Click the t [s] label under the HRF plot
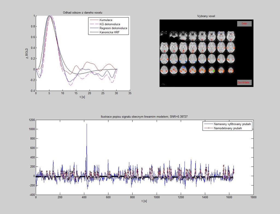 82,97
